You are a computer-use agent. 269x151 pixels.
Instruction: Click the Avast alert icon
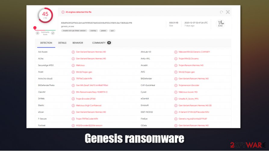[73, 72]
